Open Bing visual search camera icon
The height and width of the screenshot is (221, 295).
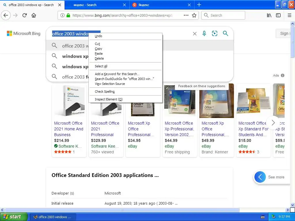click(x=214, y=33)
